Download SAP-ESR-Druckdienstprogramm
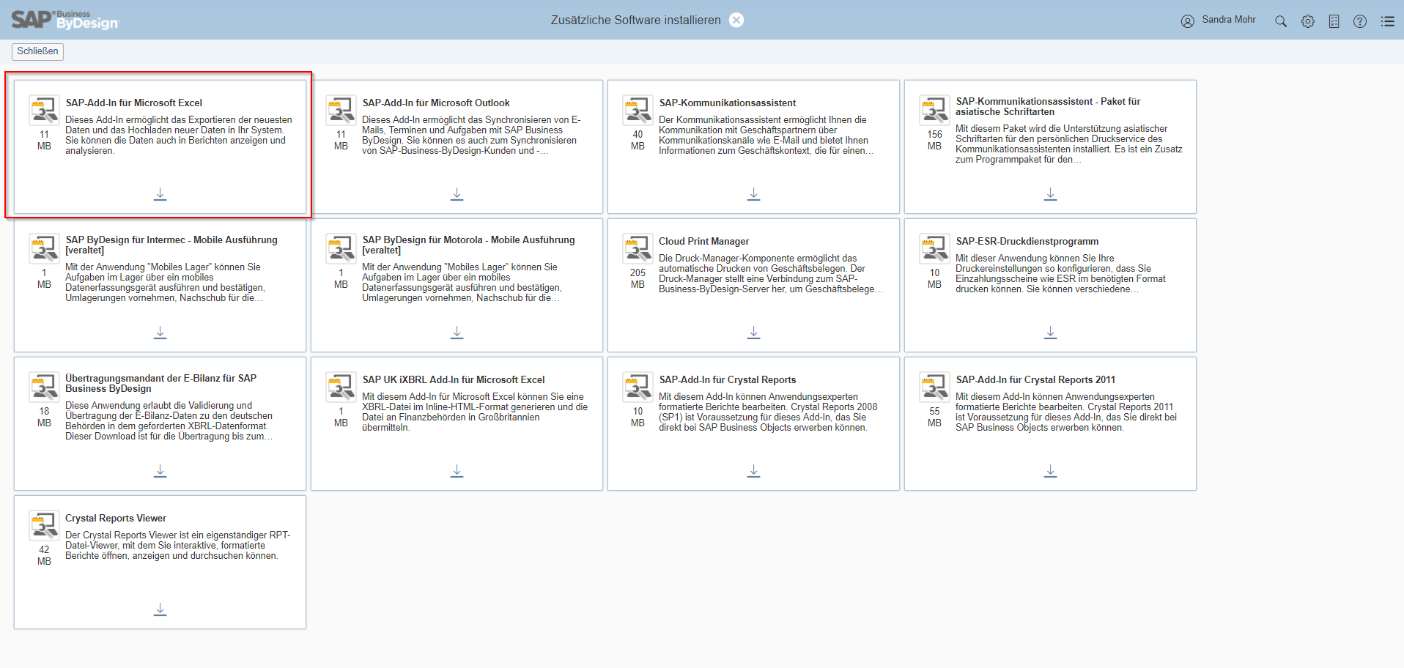Image resolution: width=1404 pixels, height=668 pixels. point(1051,333)
